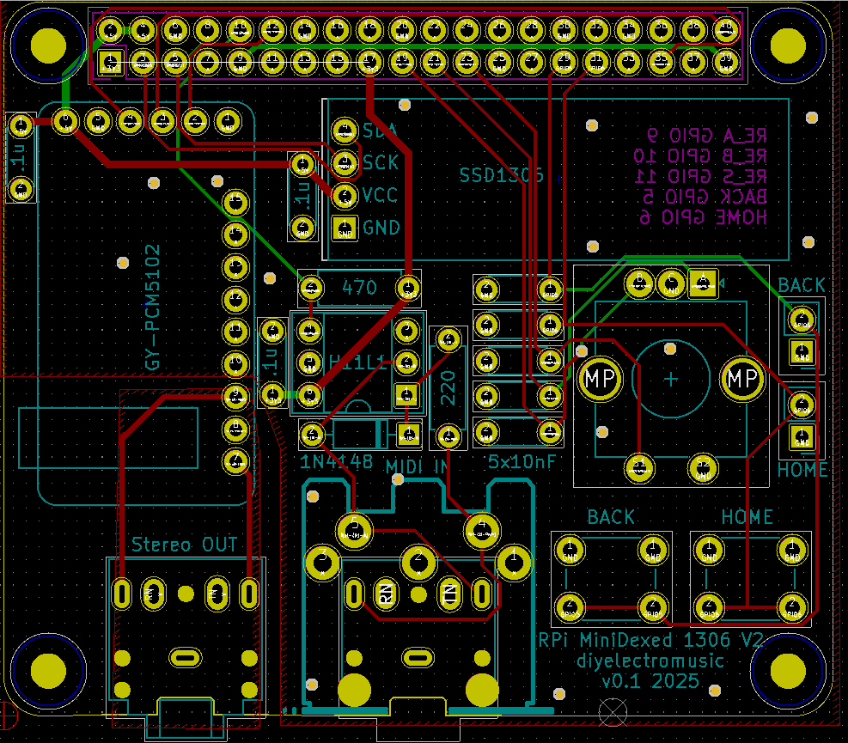Click the SSD1306 display label

502,175
